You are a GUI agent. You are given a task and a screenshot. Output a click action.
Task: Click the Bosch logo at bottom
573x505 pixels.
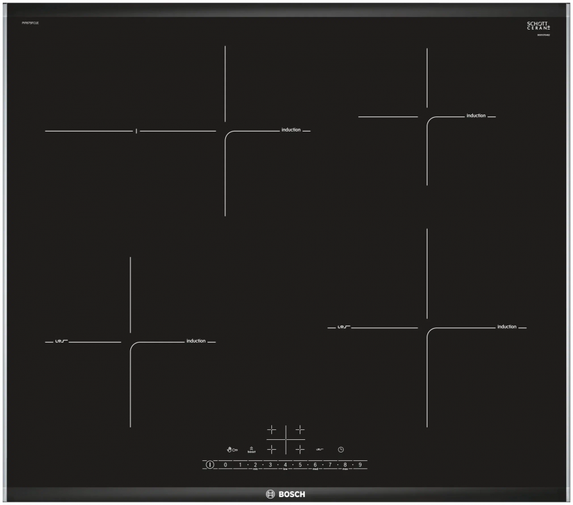tap(286, 494)
